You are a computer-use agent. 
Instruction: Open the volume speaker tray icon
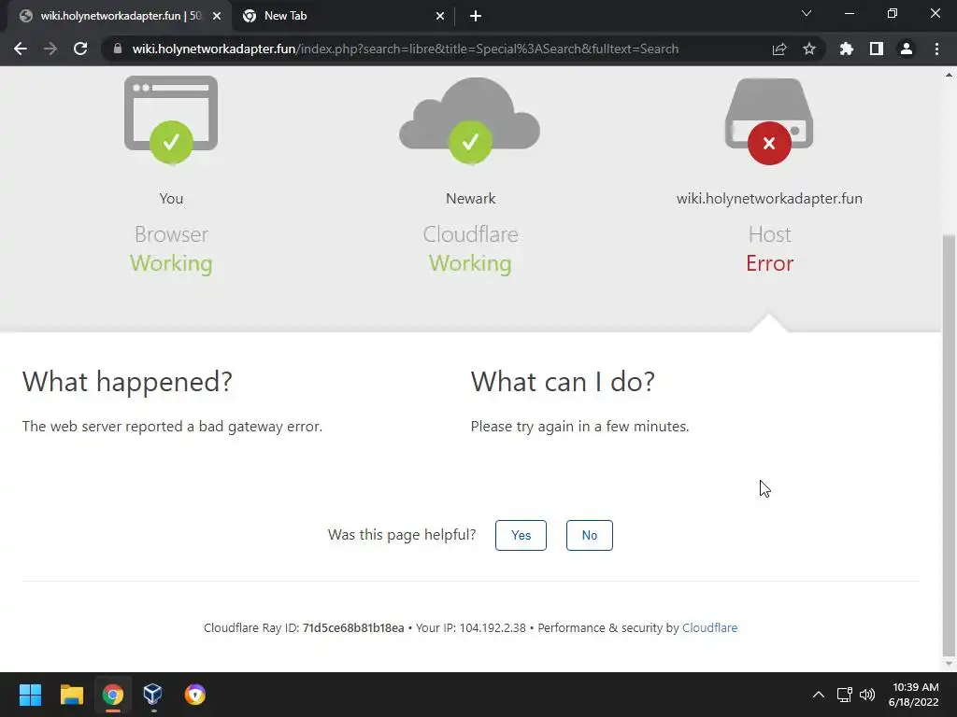(x=867, y=695)
